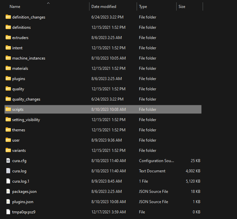237x219 pixels.
Task: Click the 5,120 KB size of cura.log.1
Action: coord(193,181)
